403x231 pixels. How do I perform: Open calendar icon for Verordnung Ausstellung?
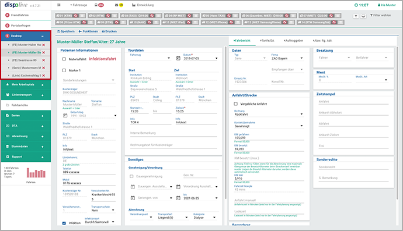point(178,187)
